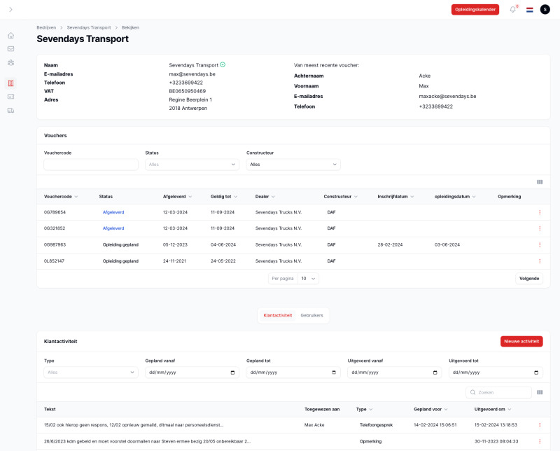Click the Dutch flag language selector
Screen dimensions: 560x451
530,9
